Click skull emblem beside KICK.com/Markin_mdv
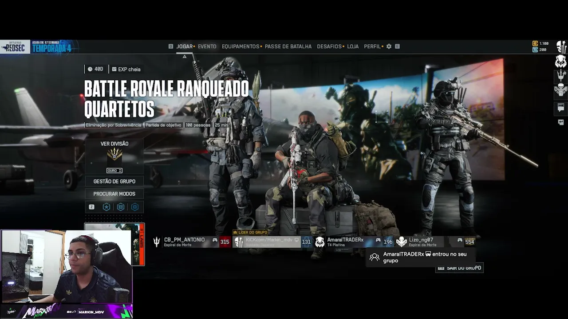Image resolution: width=568 pixels, height=319 pixels. click(239, 242)
